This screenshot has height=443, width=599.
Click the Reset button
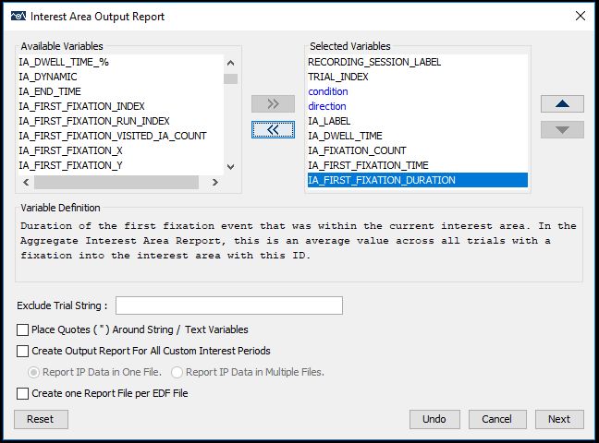(41, 419)
